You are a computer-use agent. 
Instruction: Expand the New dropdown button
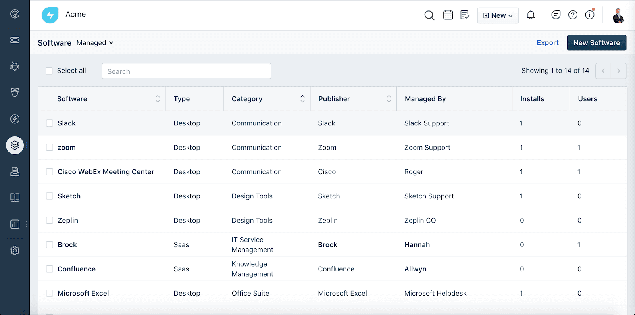click(x=498, y=15)
